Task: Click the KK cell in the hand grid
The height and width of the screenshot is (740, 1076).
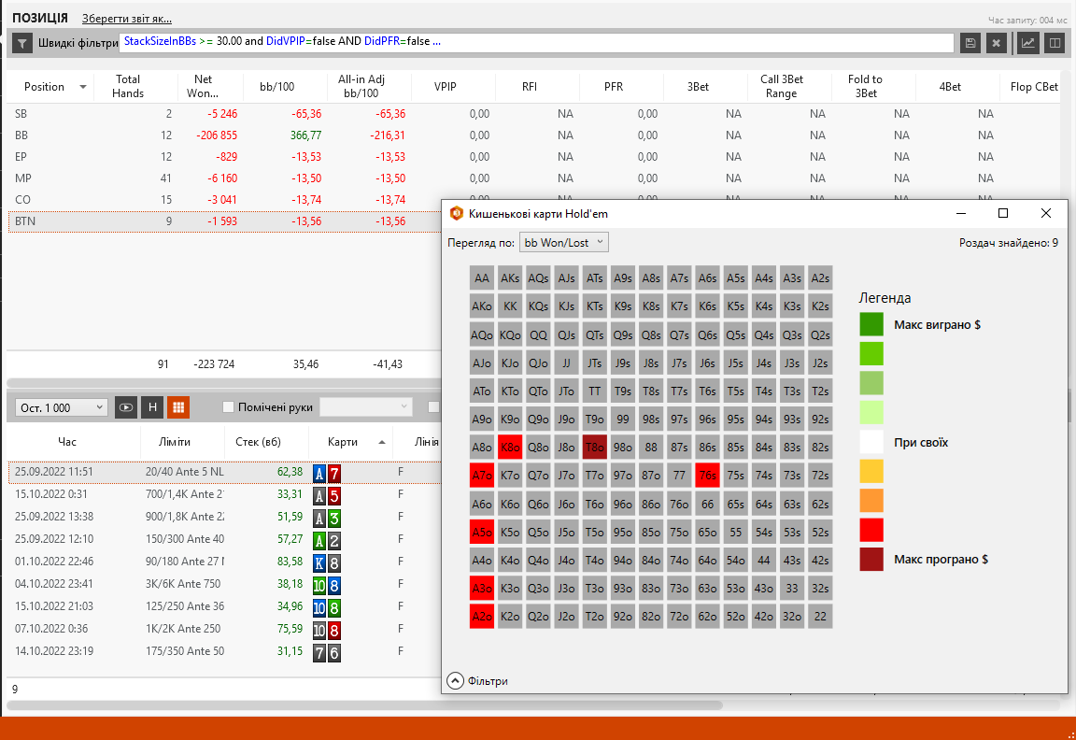Action: (510, 306)
